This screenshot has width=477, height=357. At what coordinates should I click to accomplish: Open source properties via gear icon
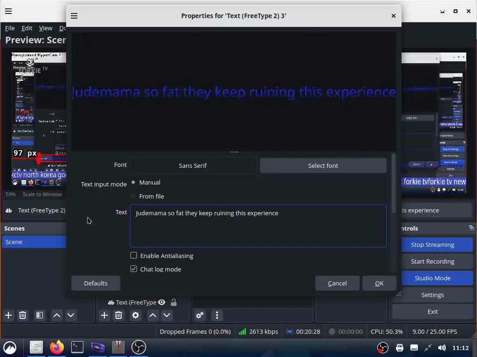point(136,315)
